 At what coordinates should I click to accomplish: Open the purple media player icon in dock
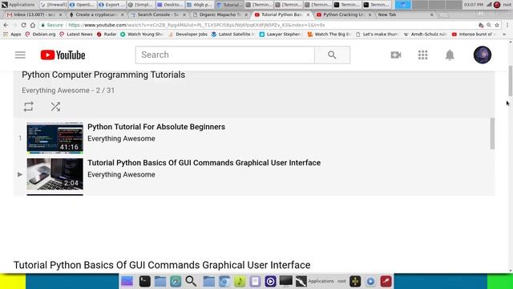tap(271, 281)
